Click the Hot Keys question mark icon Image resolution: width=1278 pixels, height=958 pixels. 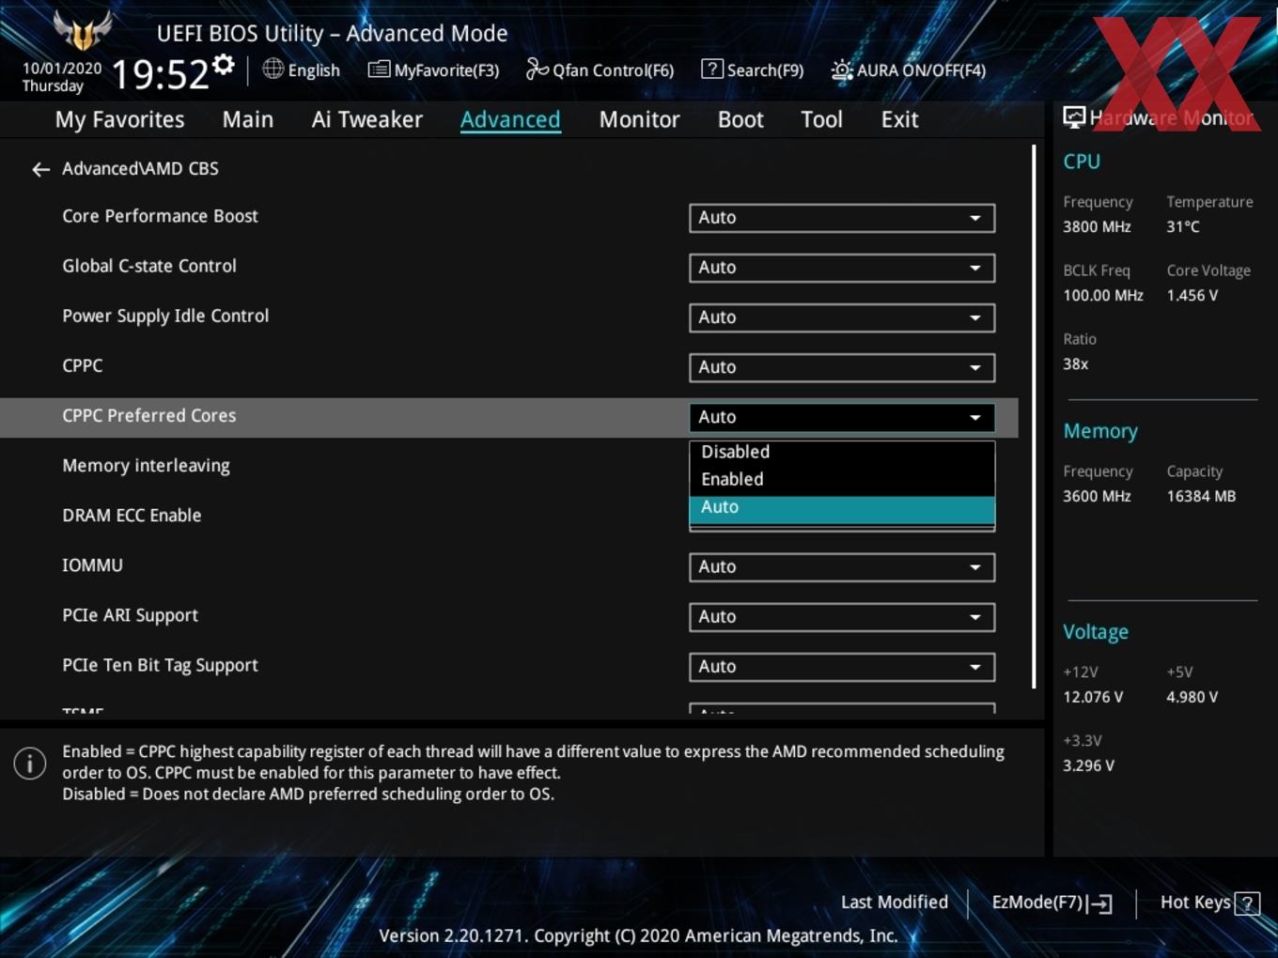coord(1247,904)
